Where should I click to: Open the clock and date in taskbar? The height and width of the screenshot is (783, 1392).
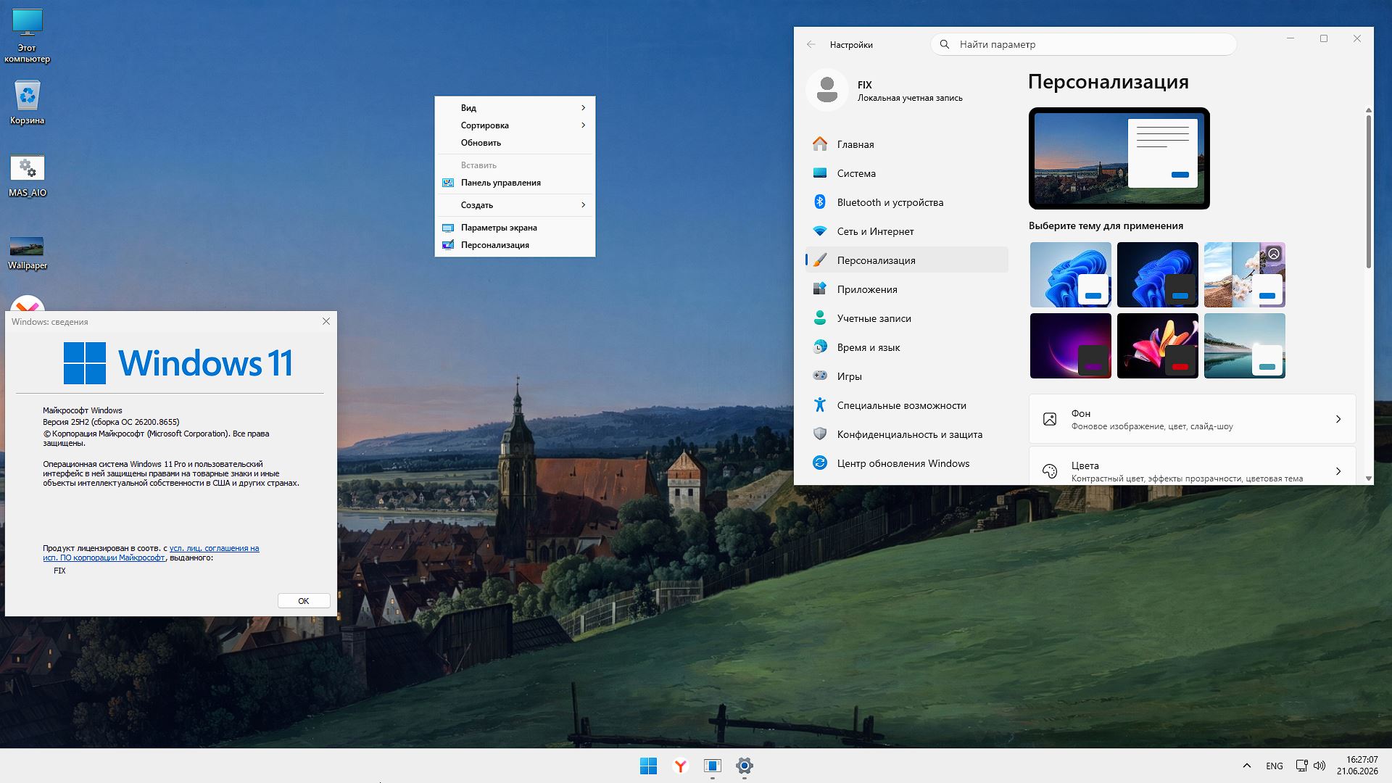[x=1357, y=766]
